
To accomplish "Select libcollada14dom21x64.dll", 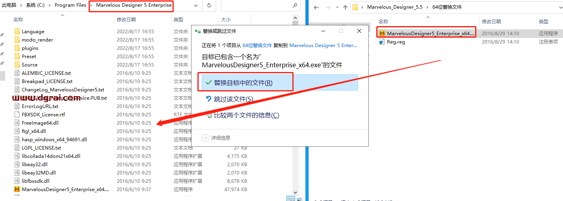I will [51, 156].
